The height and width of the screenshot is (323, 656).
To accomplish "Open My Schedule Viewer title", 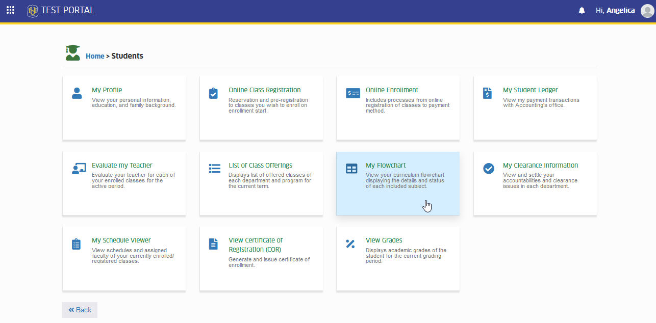I will point(121,240).
